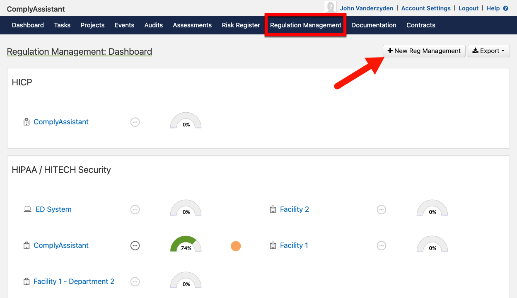Open the Documentation section
Viewport: 517px width, 298px height.
374,25
